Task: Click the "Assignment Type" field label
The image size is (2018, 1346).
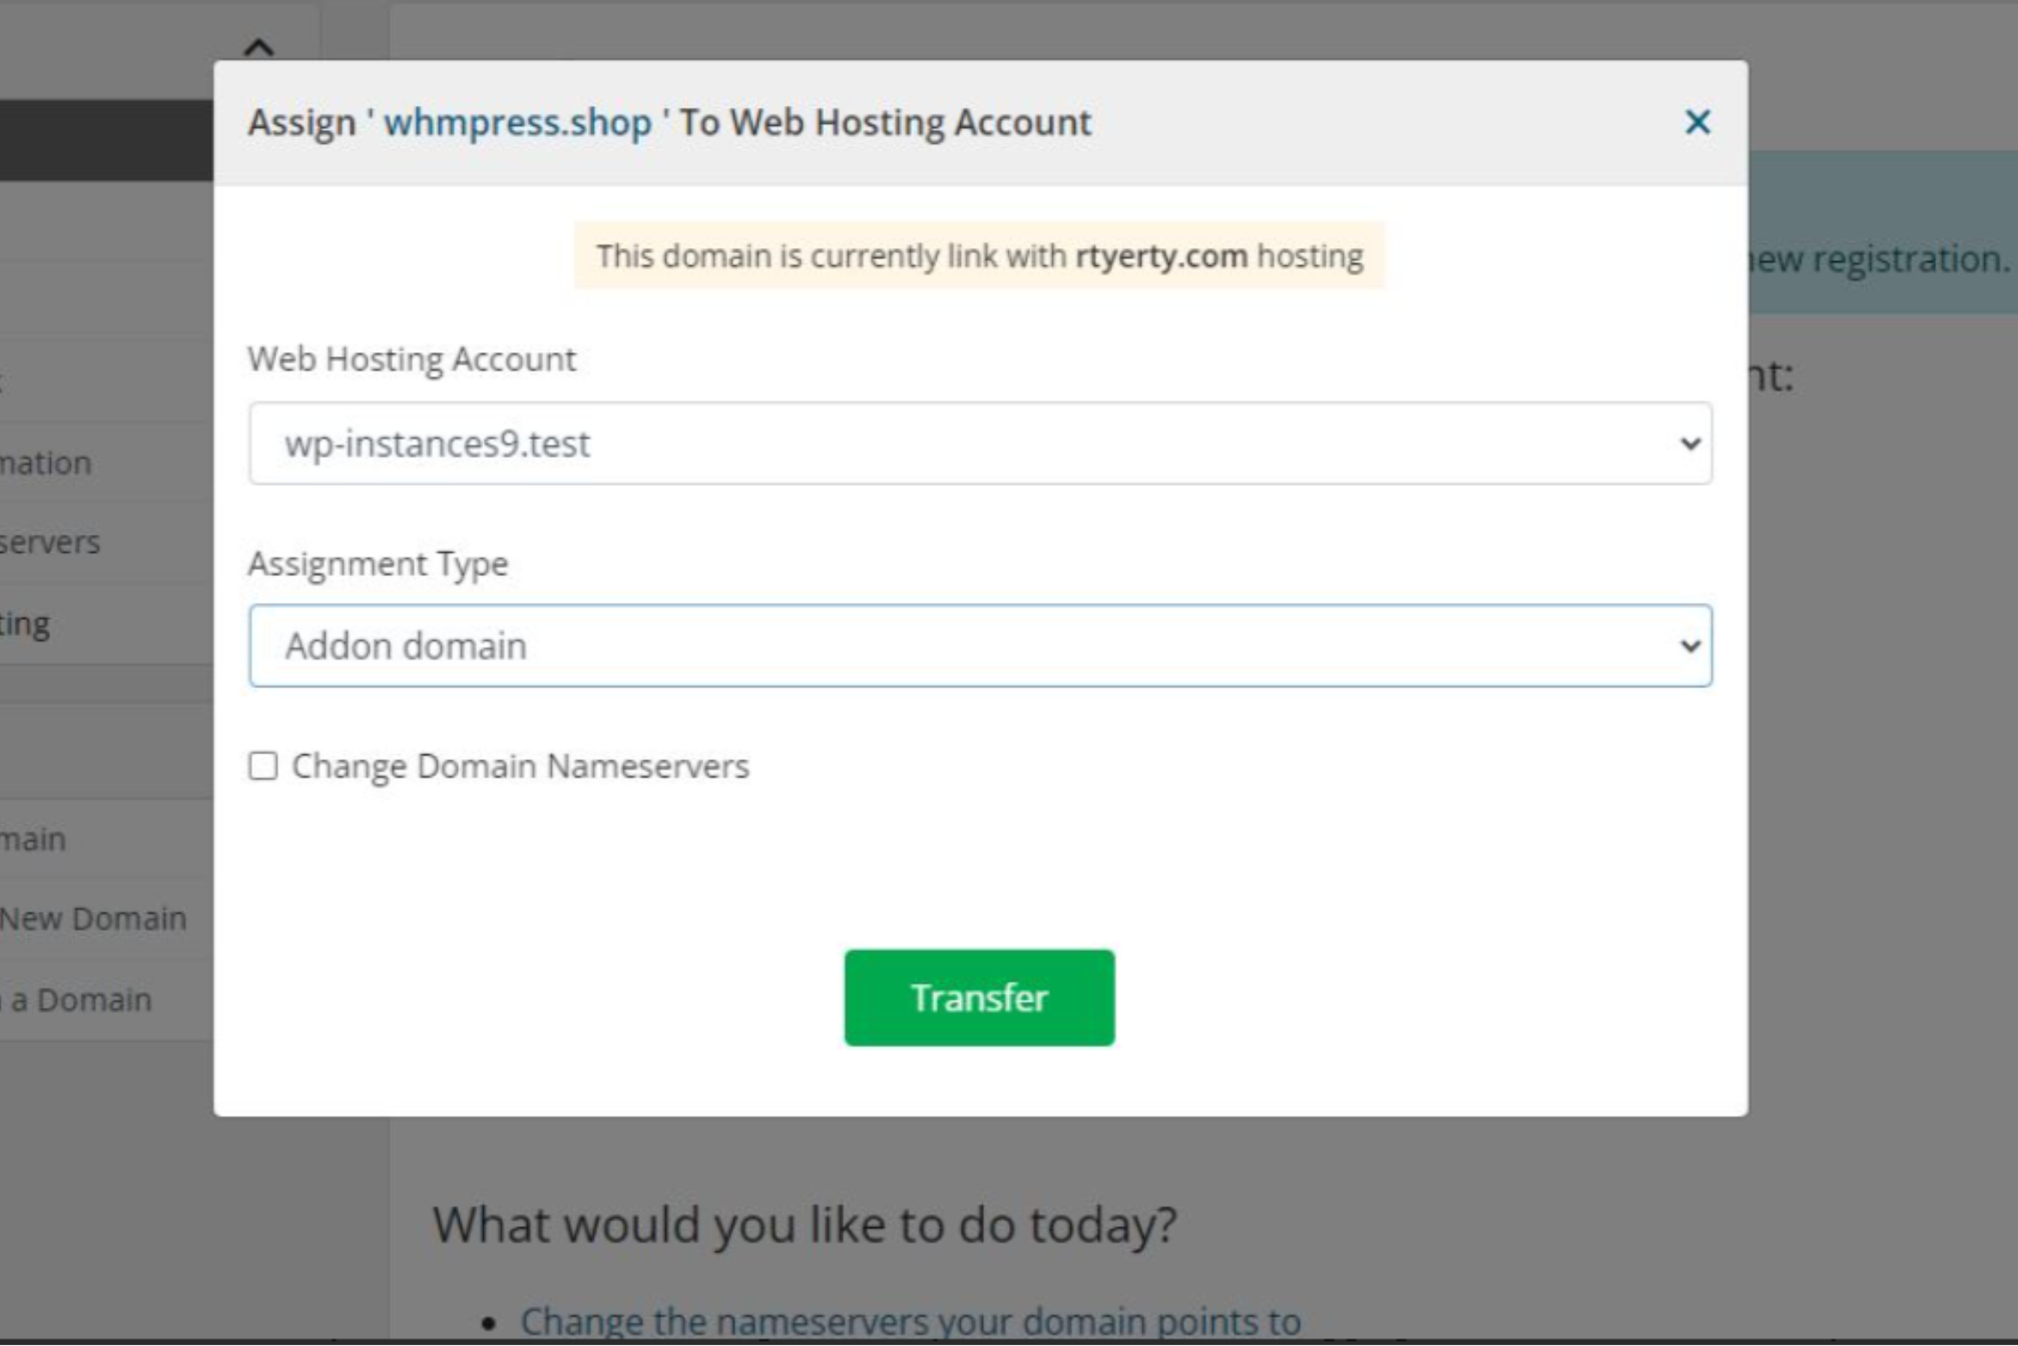Action: [378, 564]
